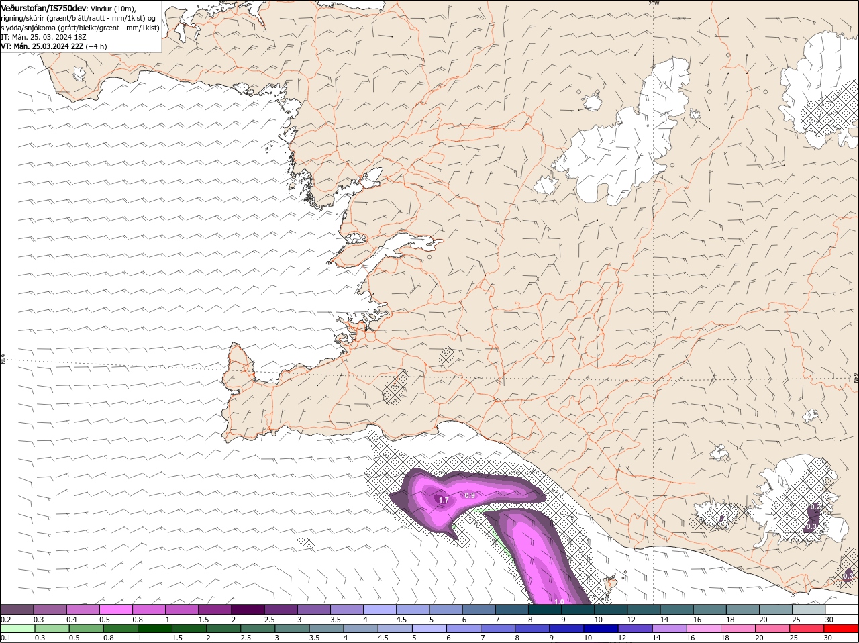Image resolution: width=859 pixels, height=643 pixels.
Task: Select the pink 16 swatch, lower legend row
Action: click(x=704, y=628)
